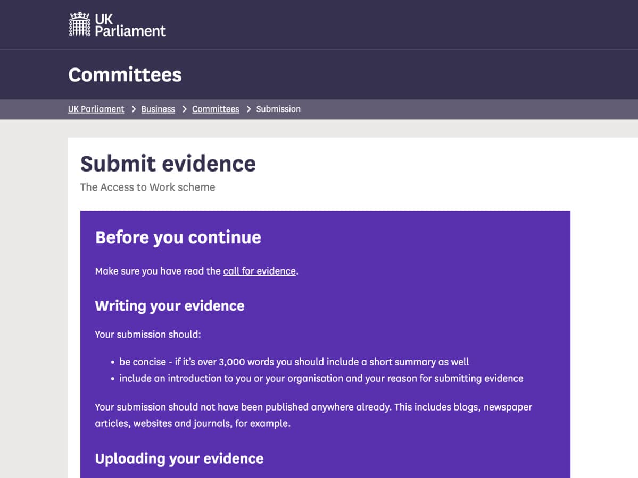Select the Writing your evidence heading
The width and height of the screenshot is (638, 478).
169,305
